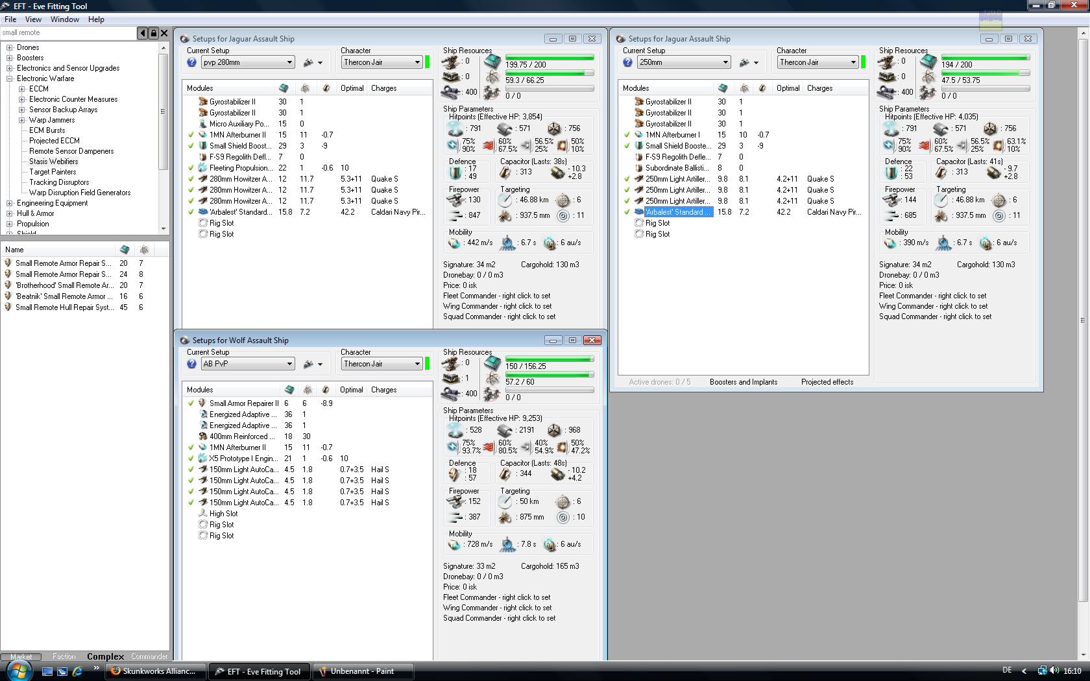Open the pvp 280mm Current Setup dropdown
The width and height of the screenshot is (1090, 681).
(248, 62)
